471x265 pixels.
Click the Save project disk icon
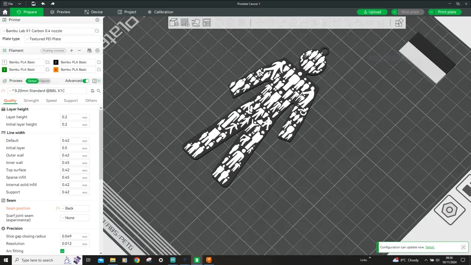[33, 4]
